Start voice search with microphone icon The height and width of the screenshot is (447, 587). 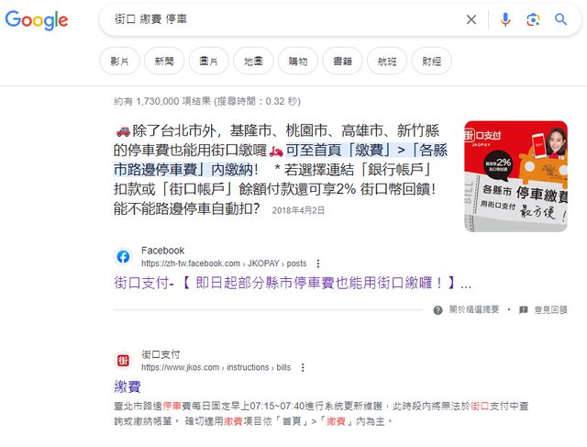pyautogui.click(x=505, y=19)
